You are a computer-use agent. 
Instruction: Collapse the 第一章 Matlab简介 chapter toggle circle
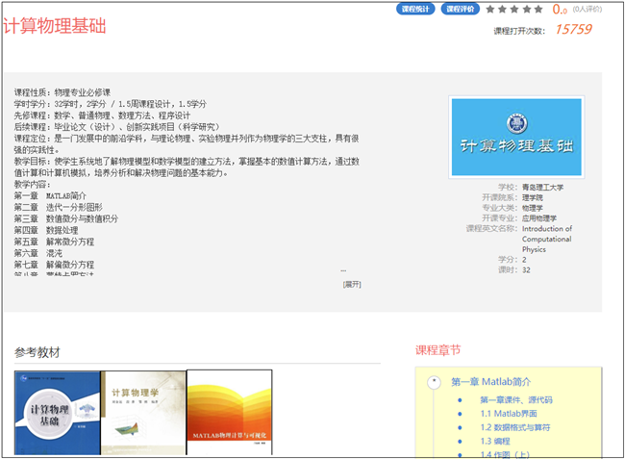click(434, 382)
